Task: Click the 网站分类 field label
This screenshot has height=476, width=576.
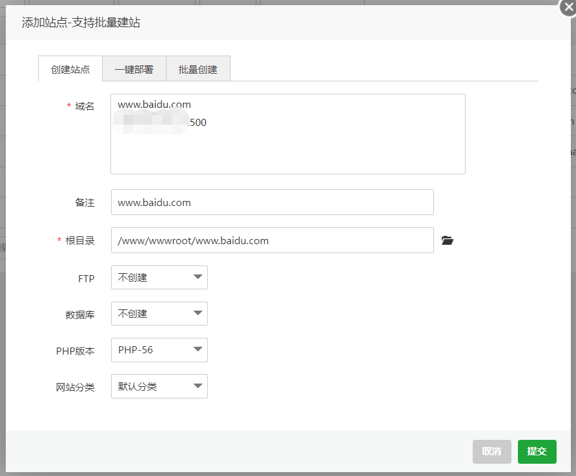Action: point(76,388)
